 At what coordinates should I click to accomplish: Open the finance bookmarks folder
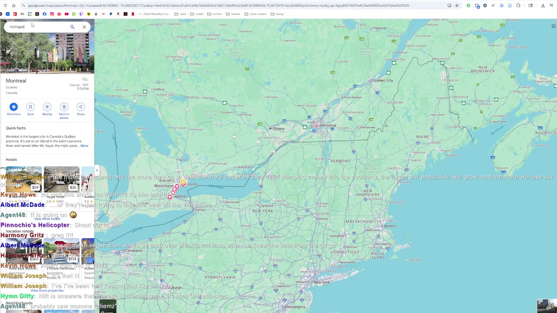pyautogui.click(x=233, y=14)
